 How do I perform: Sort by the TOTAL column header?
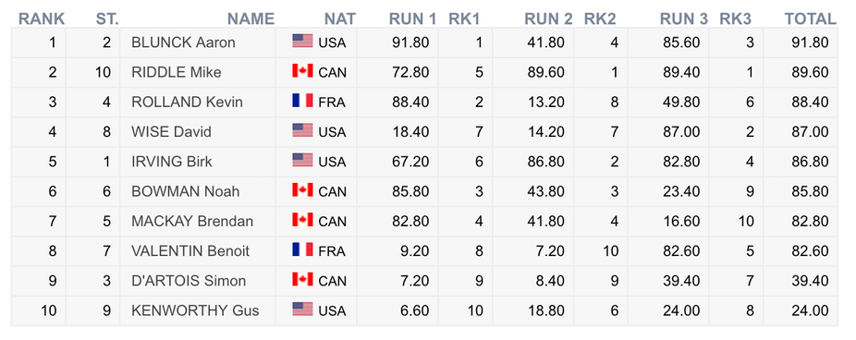(x=811, y=19)
